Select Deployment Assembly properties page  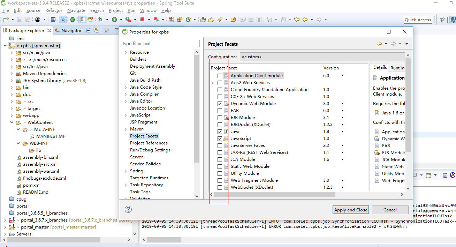[152, 66]
